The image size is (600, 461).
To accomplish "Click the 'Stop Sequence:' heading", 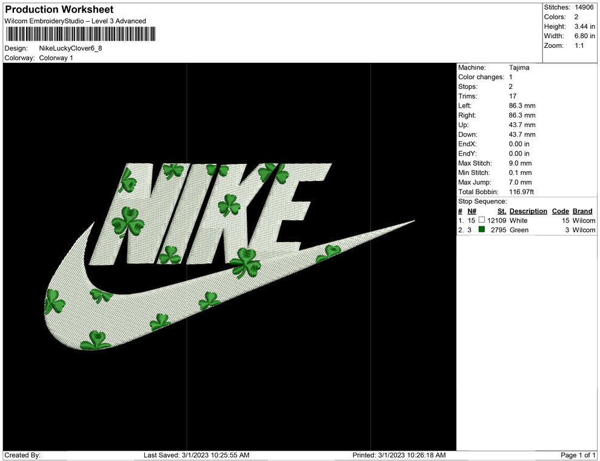I will click(482, 201).
